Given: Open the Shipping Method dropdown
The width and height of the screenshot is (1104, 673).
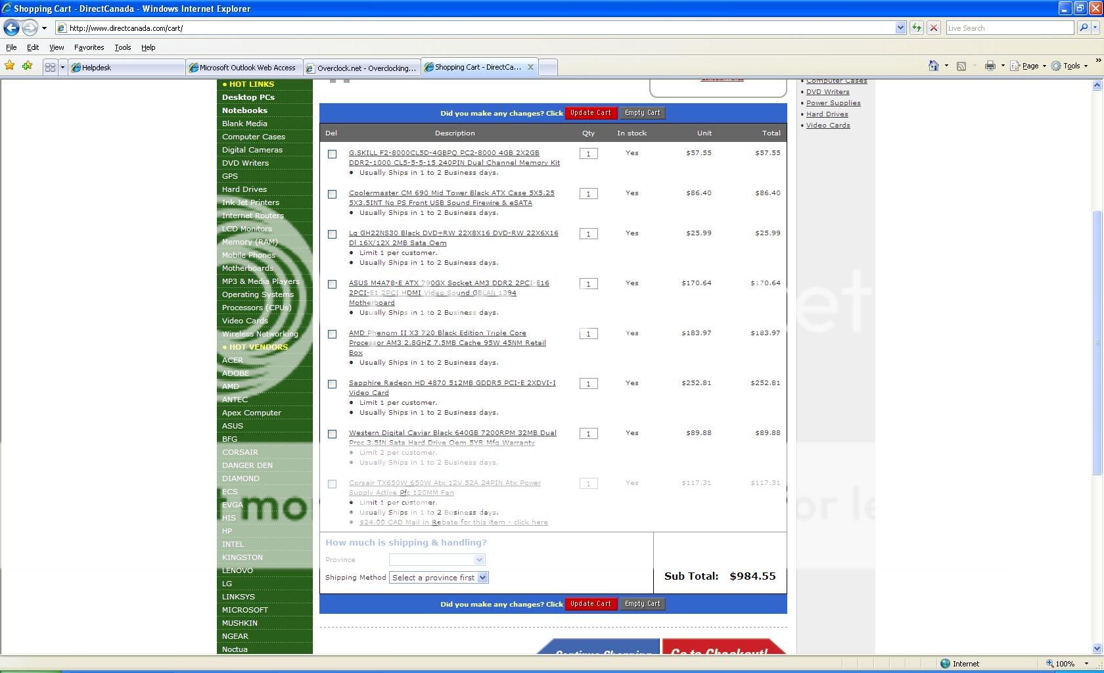Looking at the screenshot, I should (x=439, y=578).
